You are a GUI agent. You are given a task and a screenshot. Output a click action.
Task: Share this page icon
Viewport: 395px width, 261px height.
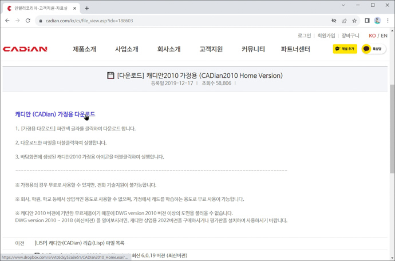pyautogui.click(x=344, y=21)
